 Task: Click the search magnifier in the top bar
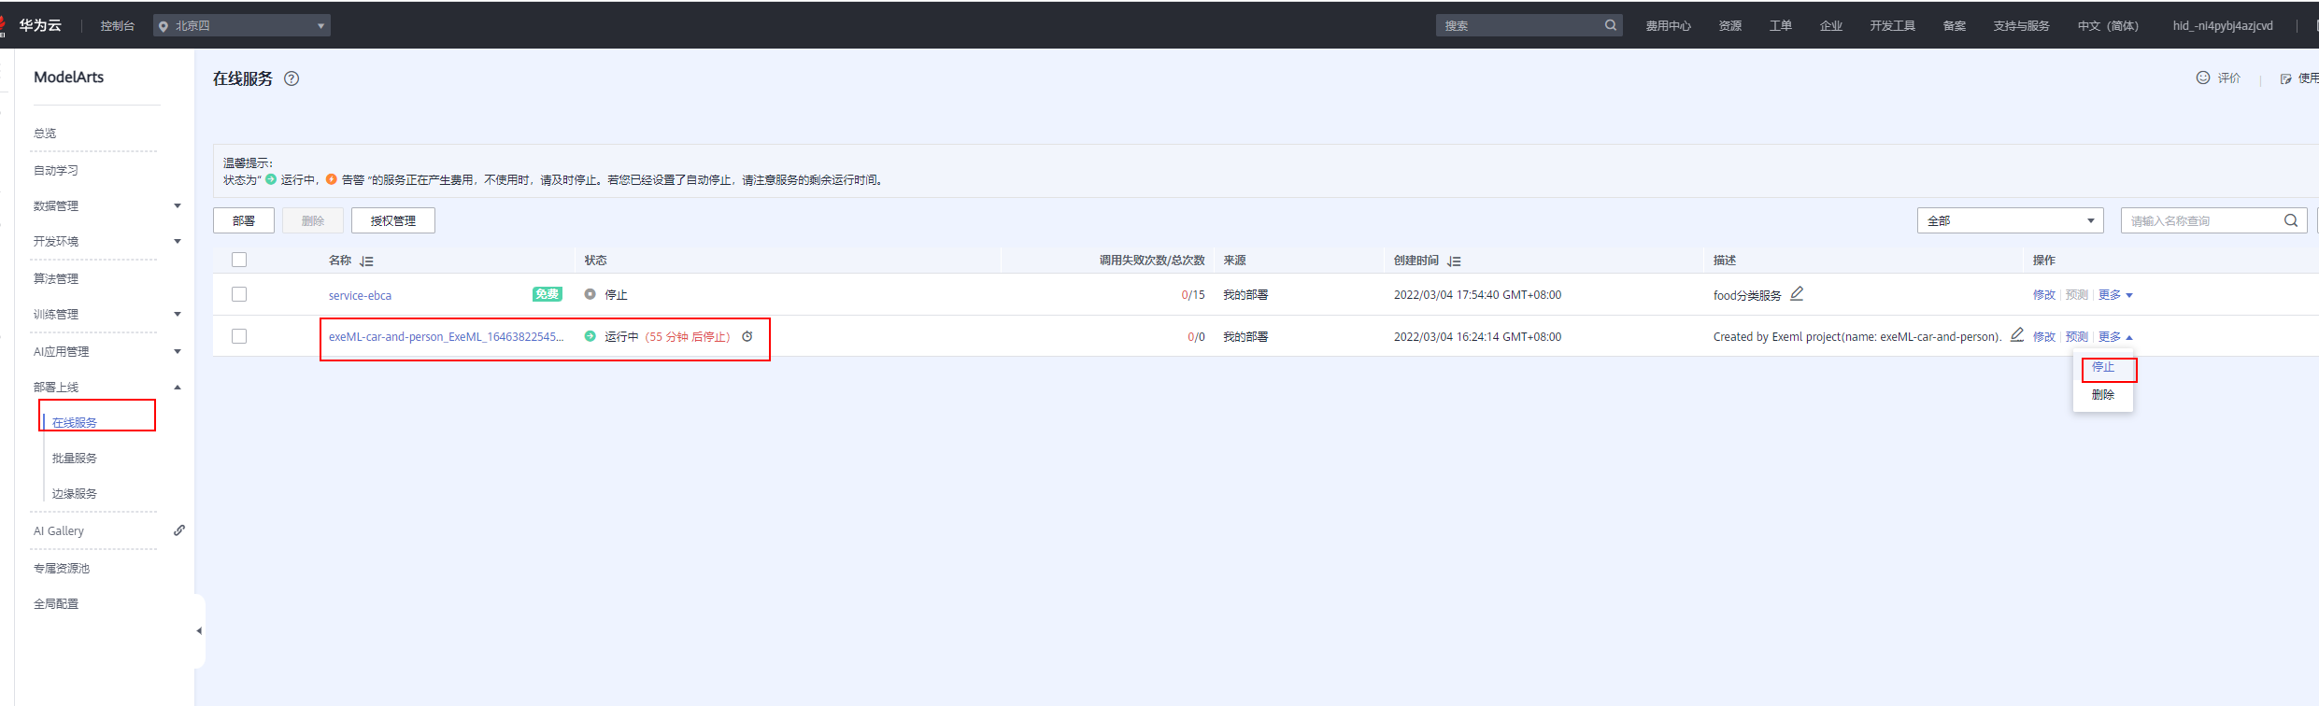(x=1611, y=25)
